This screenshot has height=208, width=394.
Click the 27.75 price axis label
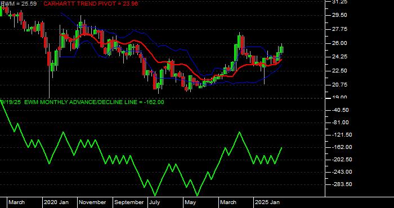point(340,29)
